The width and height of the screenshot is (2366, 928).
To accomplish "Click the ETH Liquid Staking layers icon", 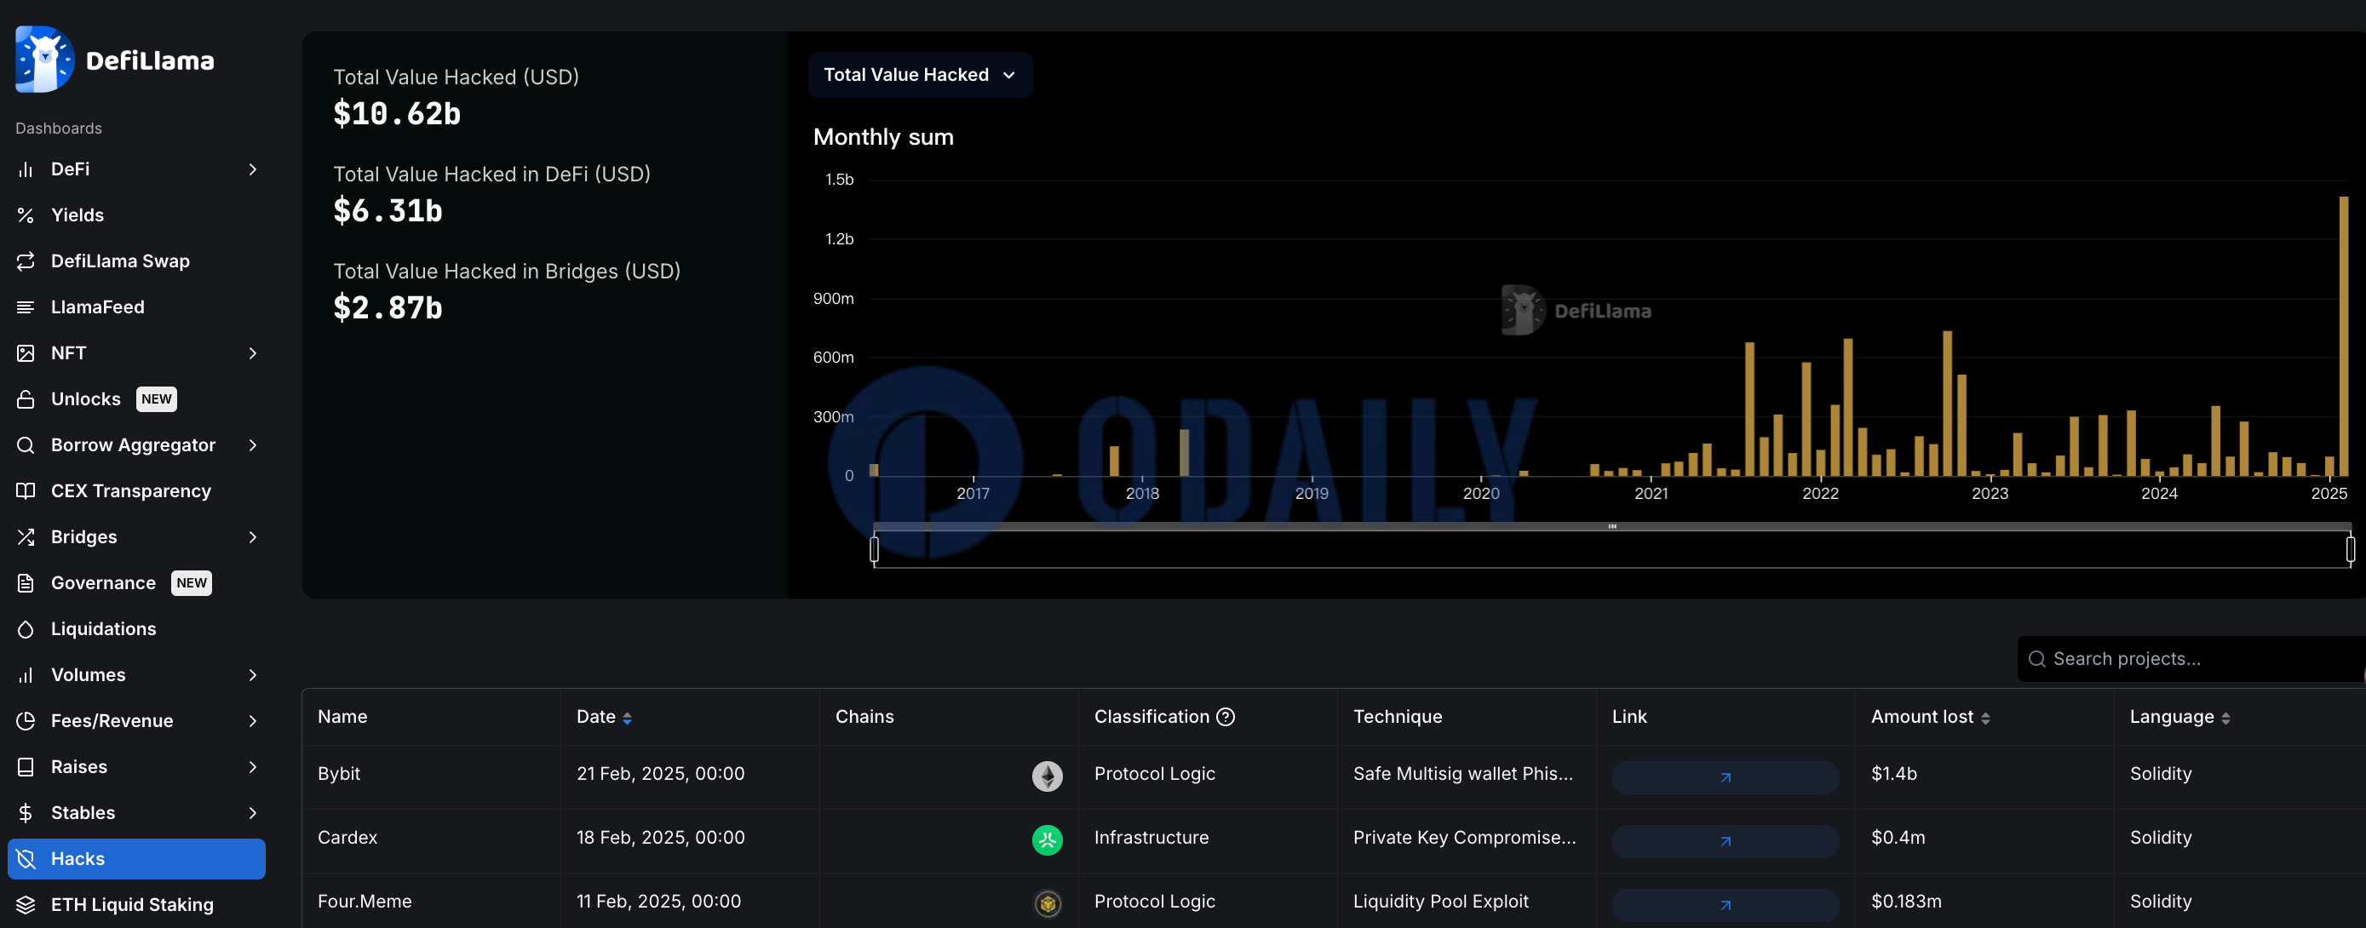I will click(x=26, y=904).
